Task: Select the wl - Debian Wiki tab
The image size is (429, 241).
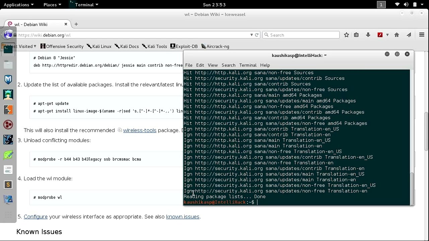Action: point(37,24)
